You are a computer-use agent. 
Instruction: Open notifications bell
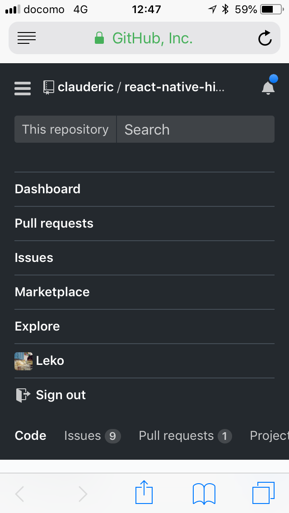268,87
